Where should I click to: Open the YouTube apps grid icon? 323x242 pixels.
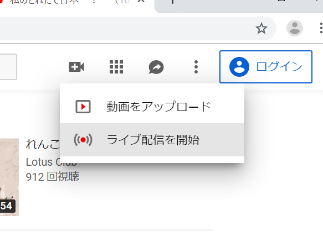(x=116, y=67)
